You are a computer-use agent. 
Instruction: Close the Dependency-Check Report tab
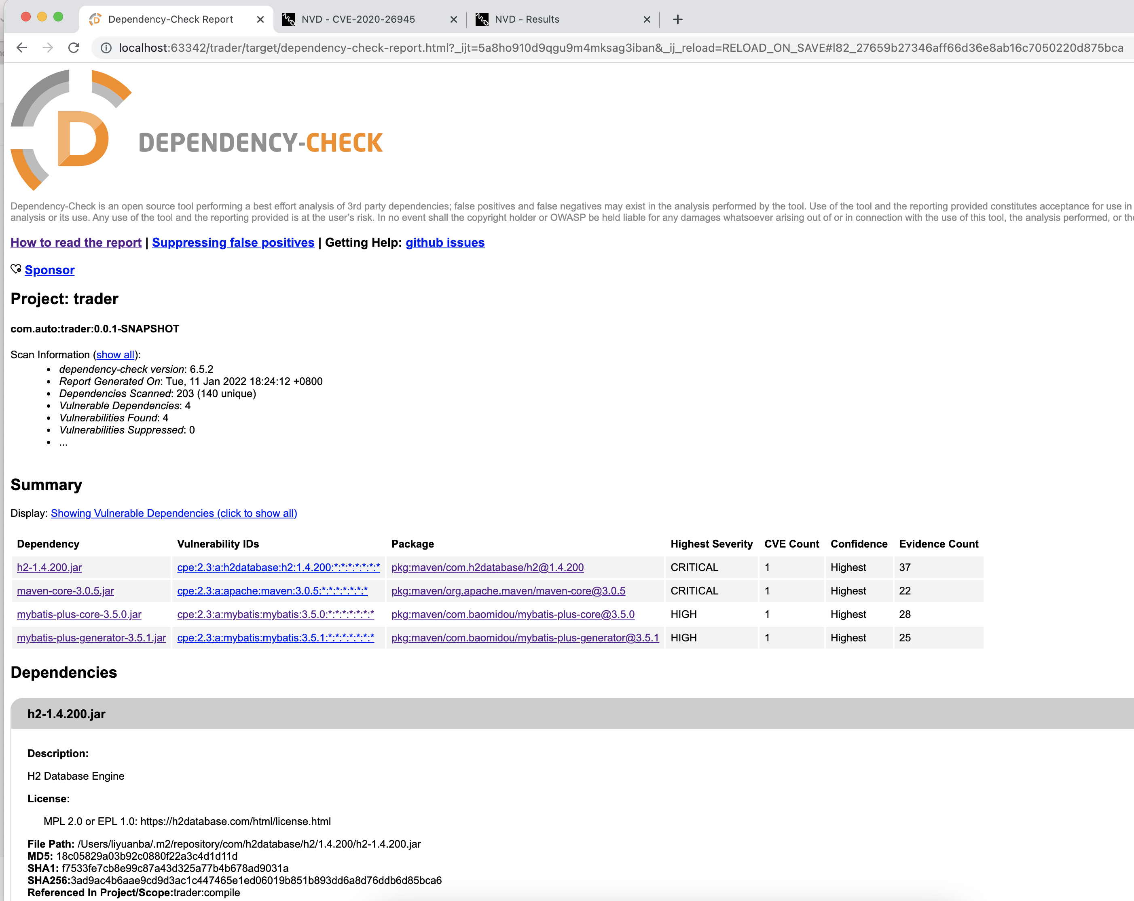[260, 19]
